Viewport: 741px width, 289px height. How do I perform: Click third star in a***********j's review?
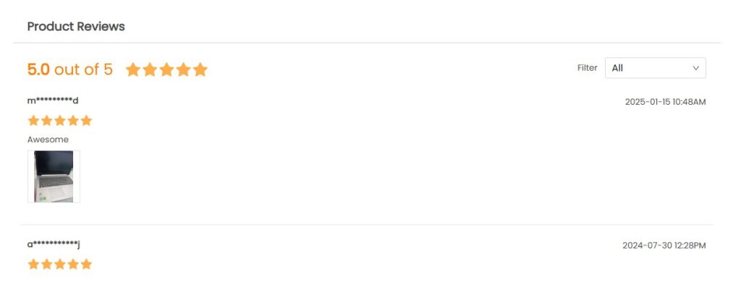(60, 264)
